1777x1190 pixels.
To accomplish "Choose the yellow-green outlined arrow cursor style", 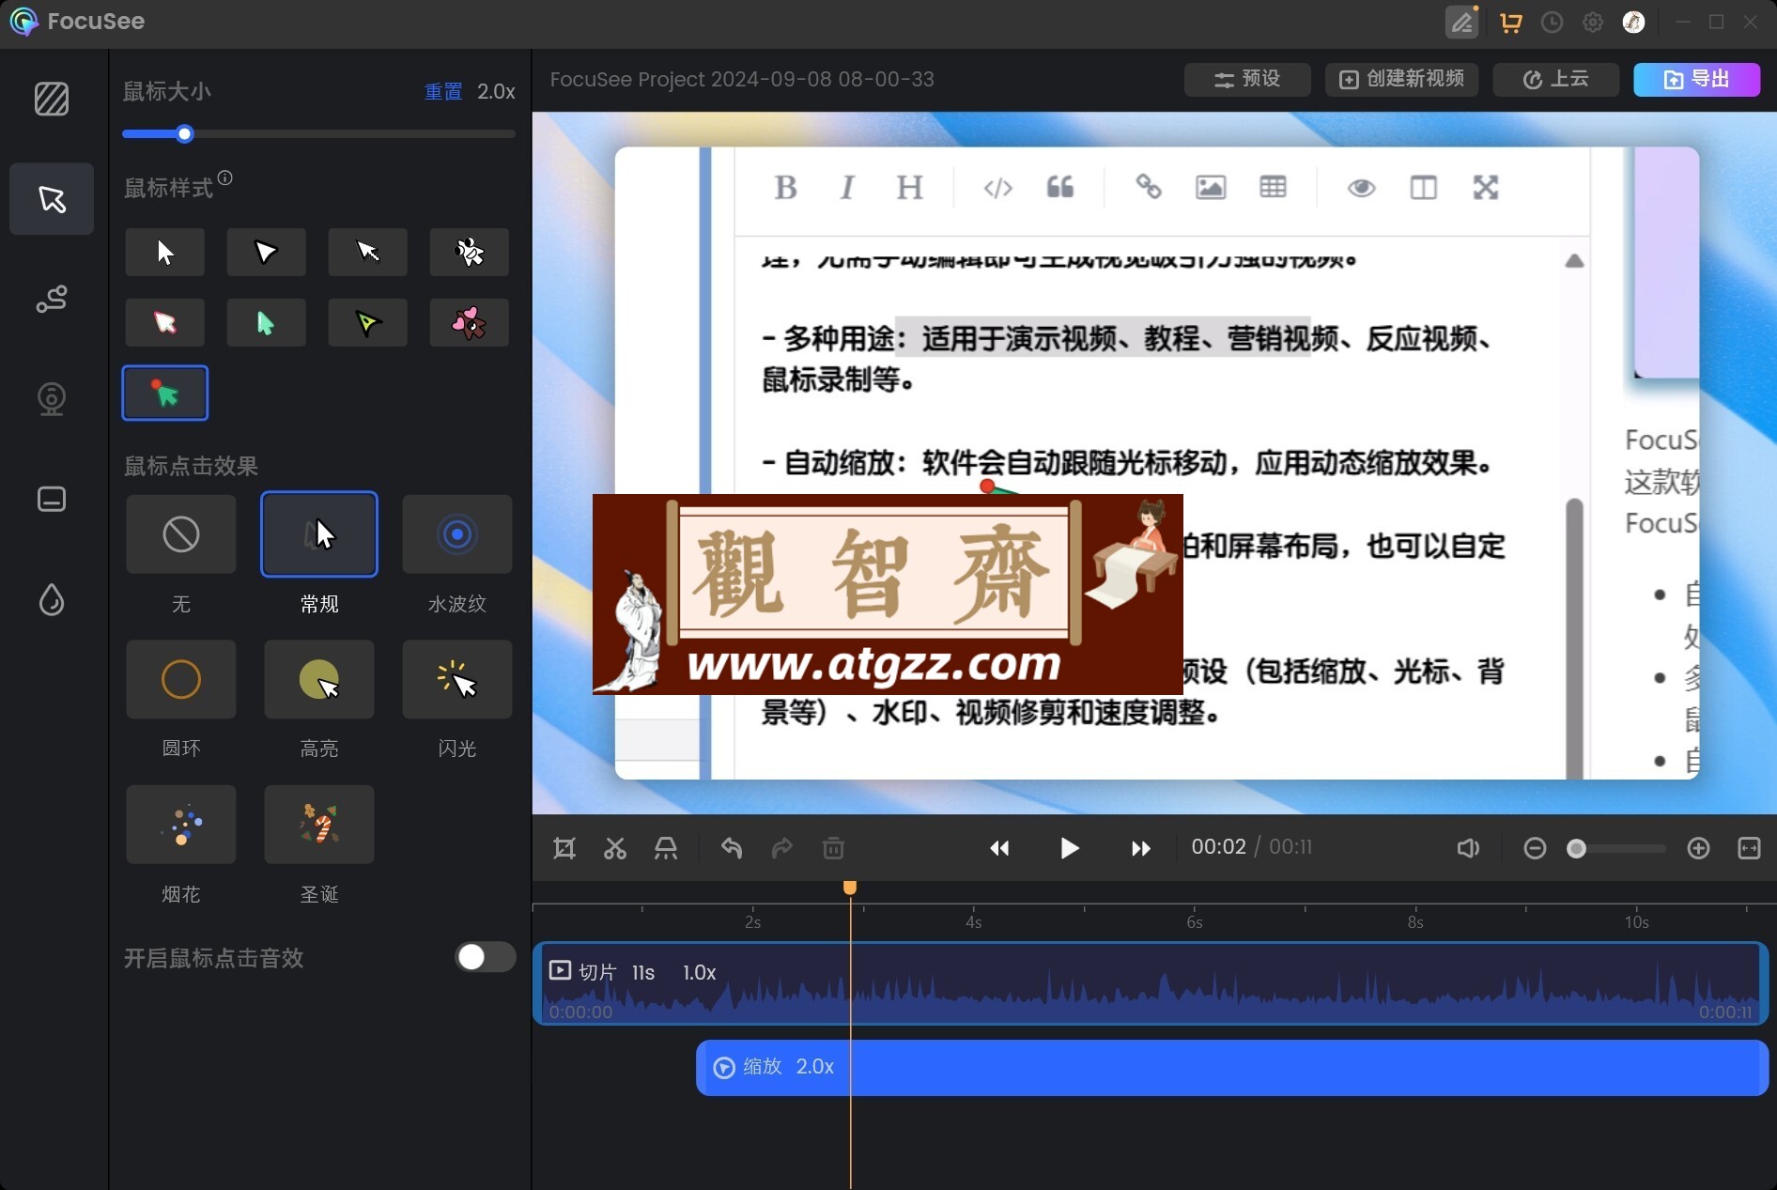I will 368,322.
